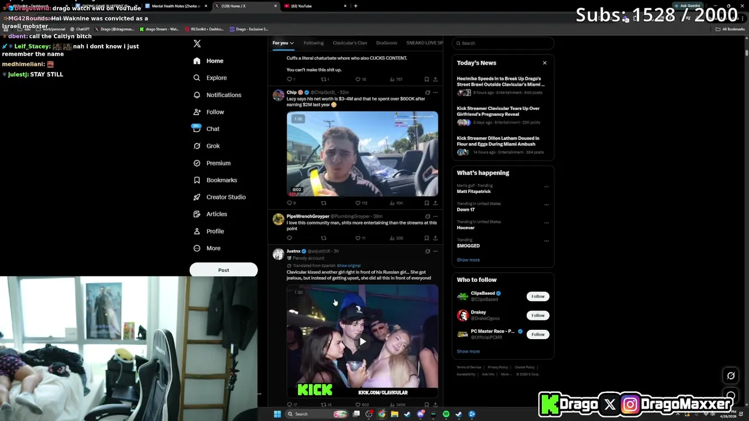Bookmark PipeWrenchGroyper's post
749x421 pixels.
pyautogui.click(x=427, y=238)
